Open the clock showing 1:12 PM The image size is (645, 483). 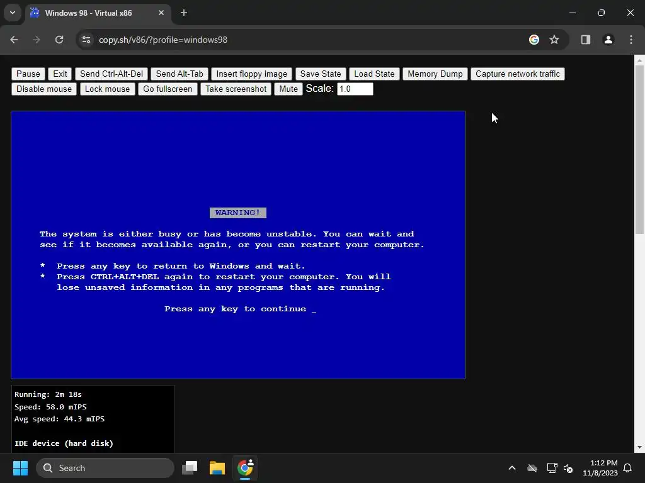tap(600, 468)
